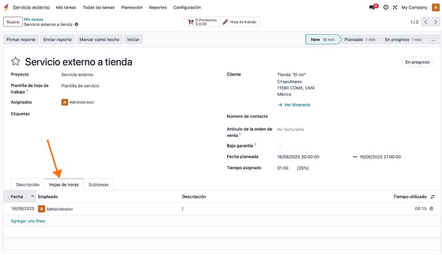Go to next record arrow
Image resolution: width=442 pixels, height=255 pixels.
click(x=435, y=22)
